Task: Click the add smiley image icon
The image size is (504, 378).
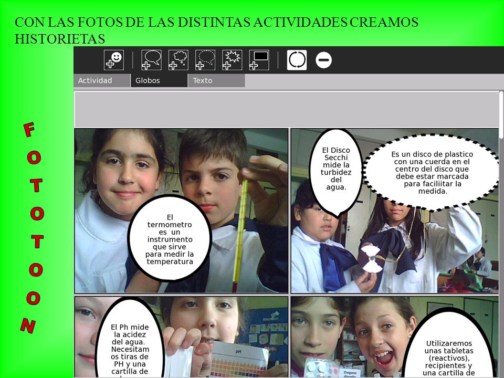Action: tap(114, 60)
